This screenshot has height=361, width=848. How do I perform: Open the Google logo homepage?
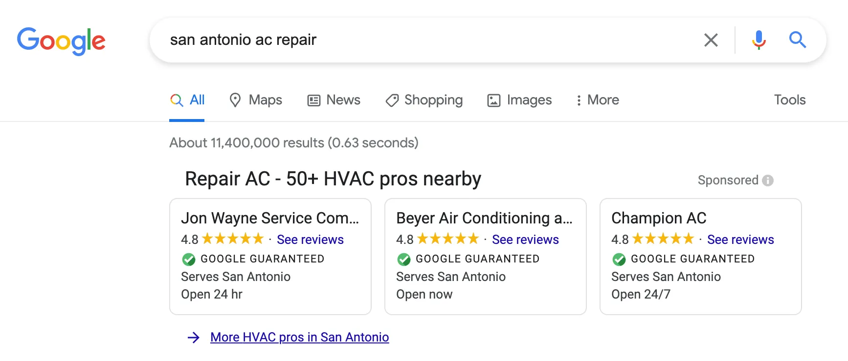[61, 41]
